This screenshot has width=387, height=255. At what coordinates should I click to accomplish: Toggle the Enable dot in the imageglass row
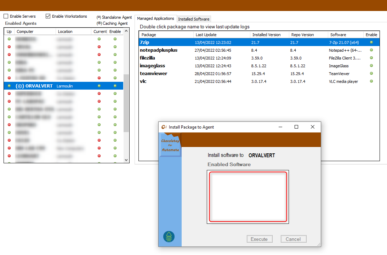371,66
